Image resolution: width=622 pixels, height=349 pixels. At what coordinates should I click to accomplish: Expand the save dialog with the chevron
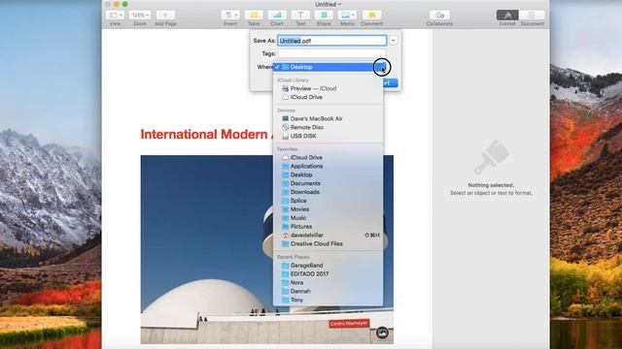tap(393, 41)
